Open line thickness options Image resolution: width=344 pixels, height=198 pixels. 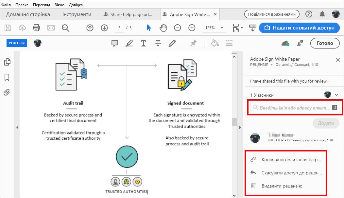pos(229,43)
